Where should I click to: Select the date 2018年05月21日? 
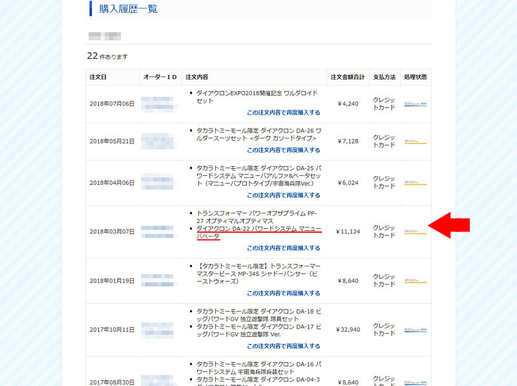[x=112, y=142]
